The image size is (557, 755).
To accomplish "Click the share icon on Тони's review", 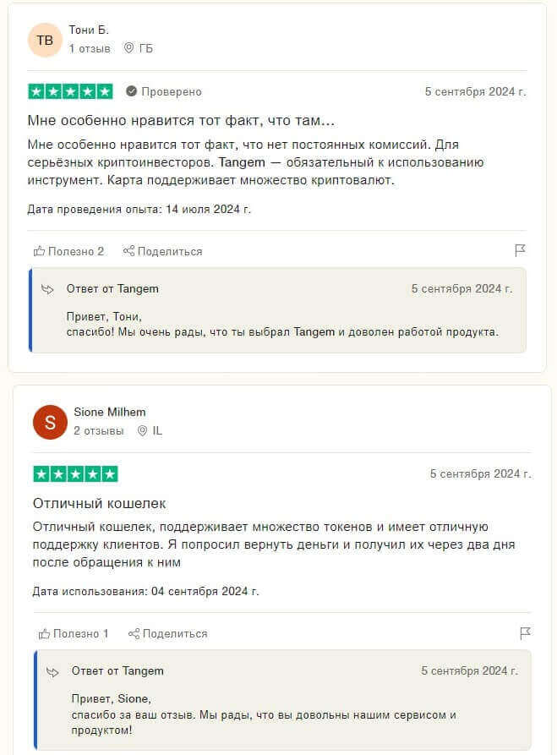I will tap(128, 251).
